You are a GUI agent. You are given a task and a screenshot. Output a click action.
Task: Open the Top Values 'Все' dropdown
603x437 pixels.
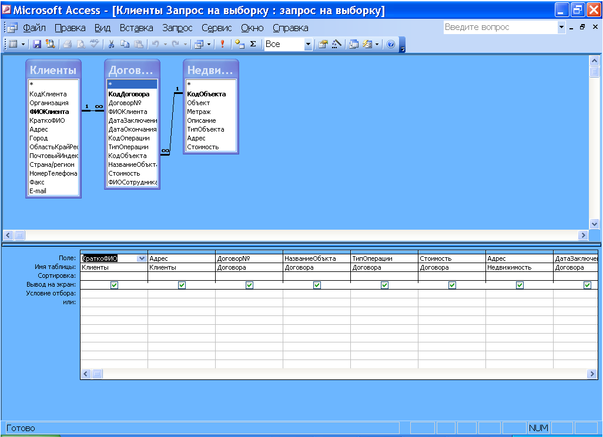point(307,44)
